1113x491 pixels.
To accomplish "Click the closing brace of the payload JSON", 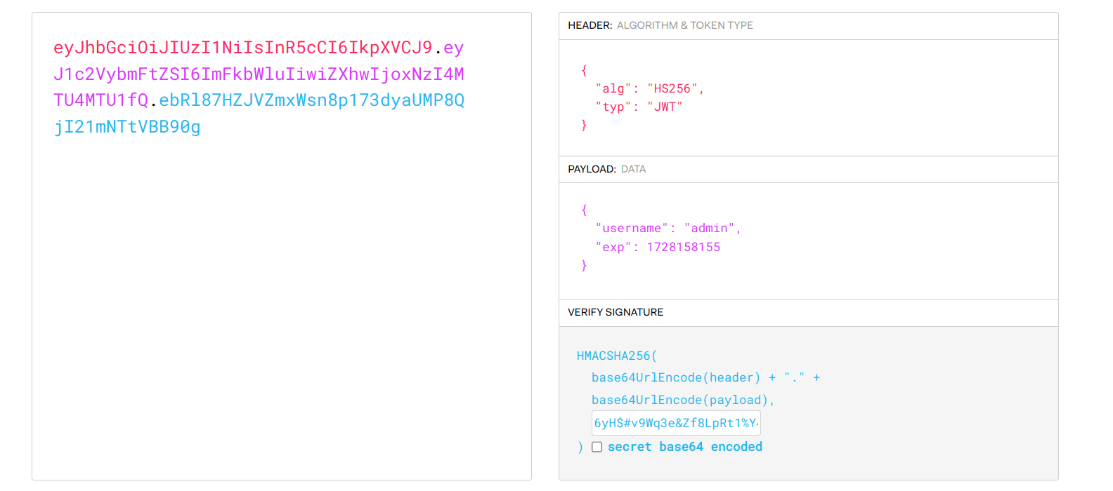I will pos(583,265).
